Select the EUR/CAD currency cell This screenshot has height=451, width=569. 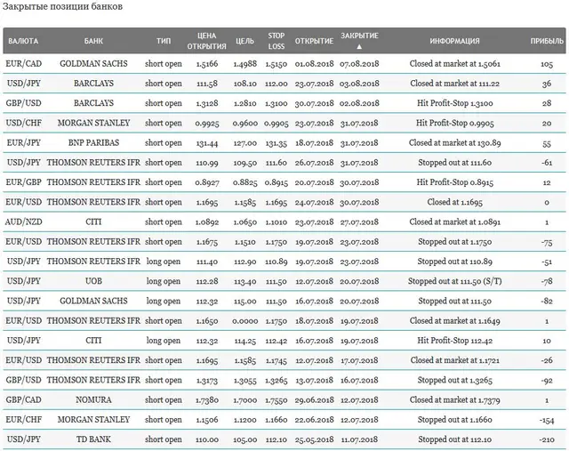tap(24, 63)
